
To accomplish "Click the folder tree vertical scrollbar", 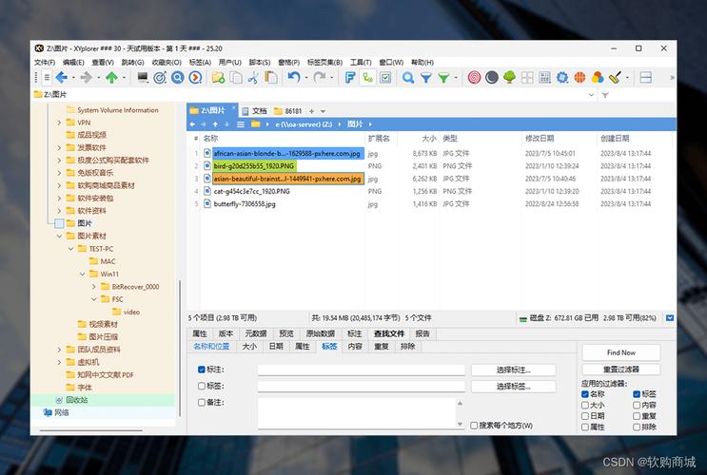I will pyautogui.click(x=180, y=347).
